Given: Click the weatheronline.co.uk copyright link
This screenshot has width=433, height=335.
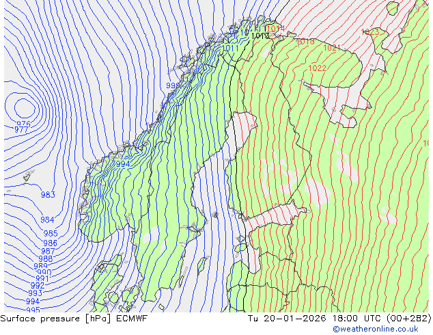Looking at the screenshot, I should click(x=375, y=329).
